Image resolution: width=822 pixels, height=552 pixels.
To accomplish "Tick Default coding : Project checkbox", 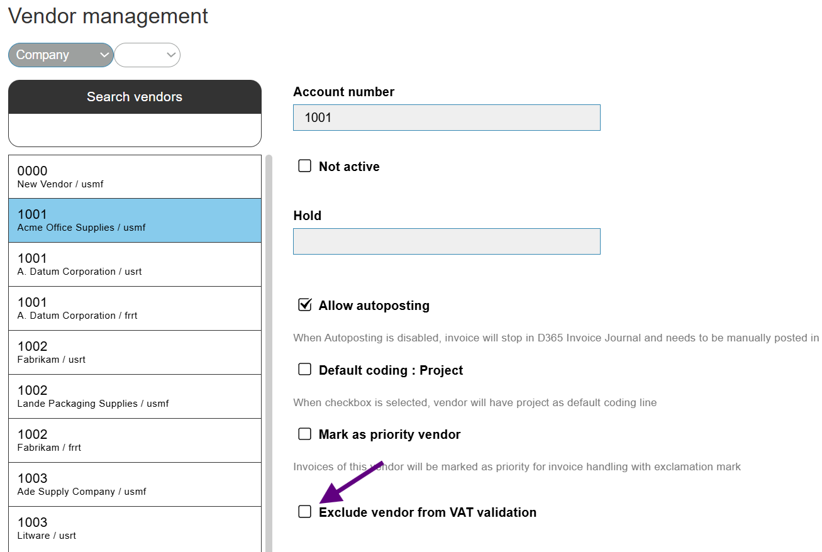I will point(304,370).
